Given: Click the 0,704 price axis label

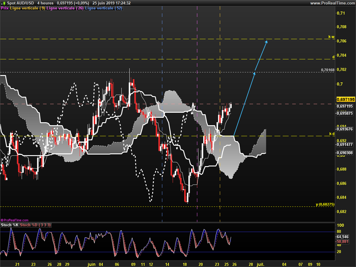Looking at the screenshot, I should point(342,55).
